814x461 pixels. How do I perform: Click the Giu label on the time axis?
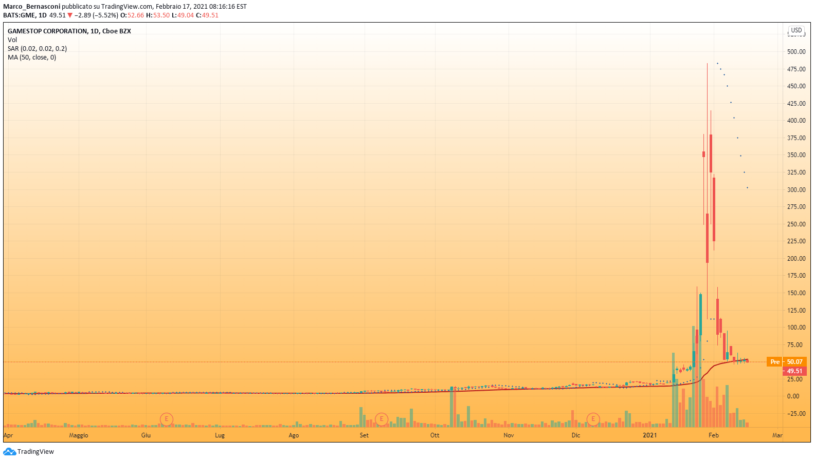[x=146, y=435]
